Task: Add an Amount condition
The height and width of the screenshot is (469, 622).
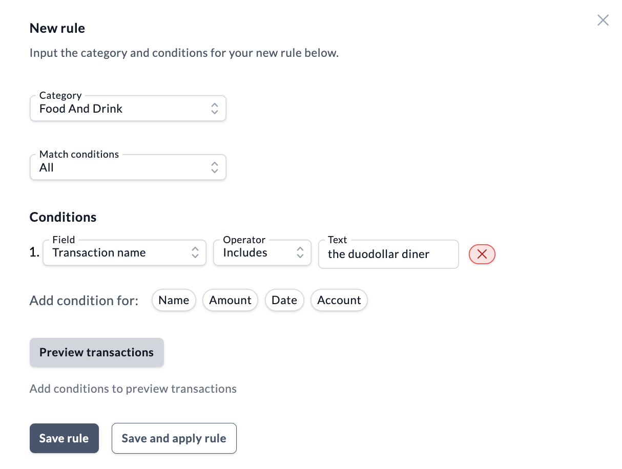Action: pyautogui.click(x=230, y=300)
